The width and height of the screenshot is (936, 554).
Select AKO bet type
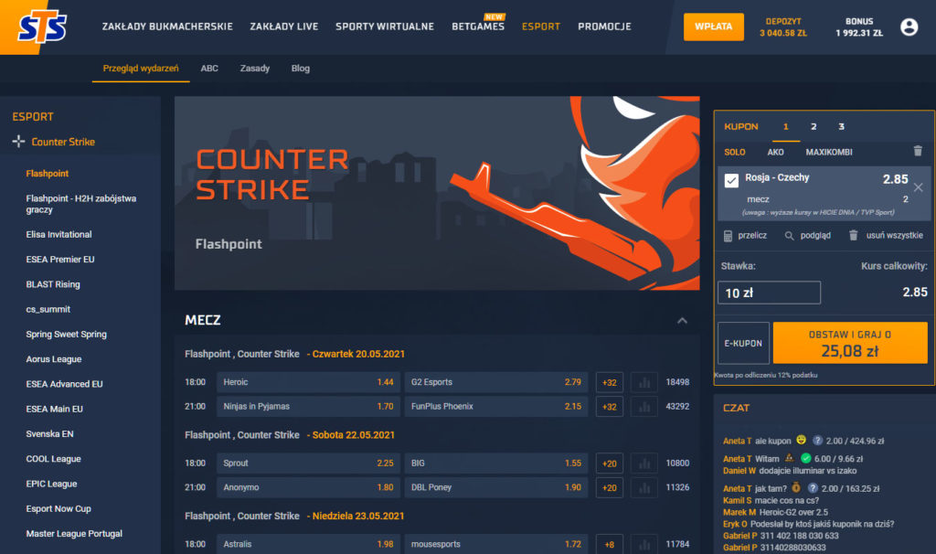[x=775, y=152]
